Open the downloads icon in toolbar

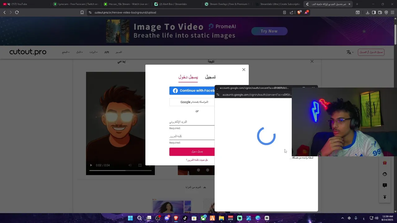tap(368, 12)
